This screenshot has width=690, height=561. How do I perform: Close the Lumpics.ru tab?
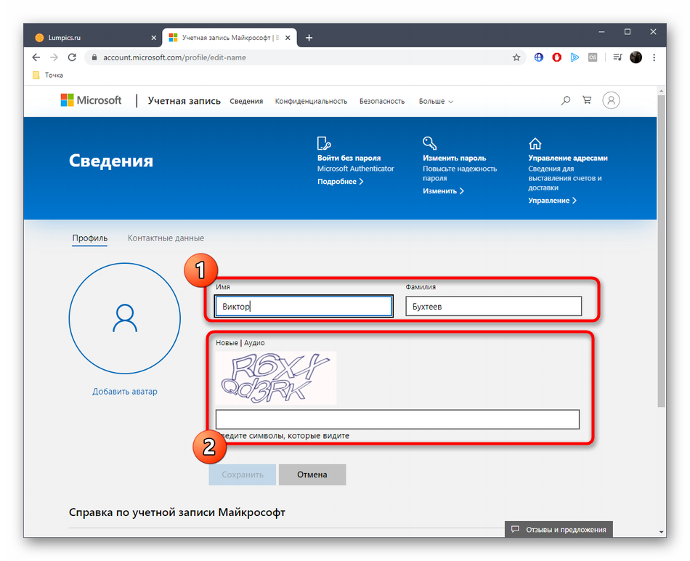153,38
